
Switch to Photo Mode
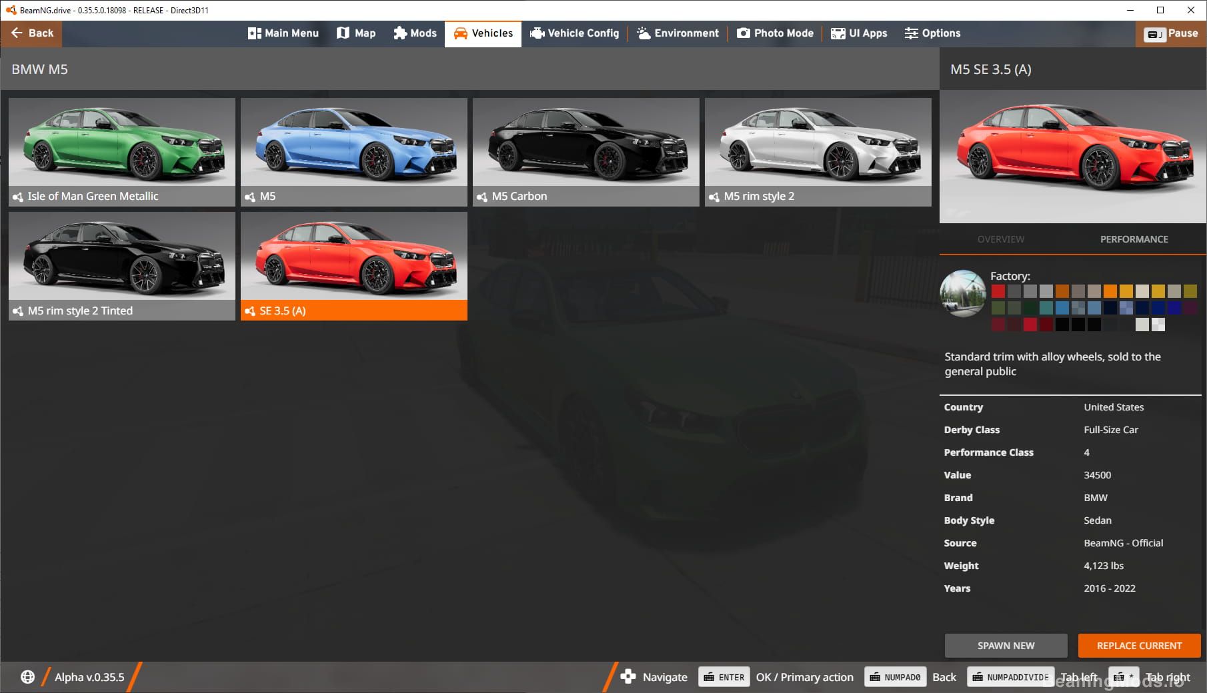tap(775, 33)
